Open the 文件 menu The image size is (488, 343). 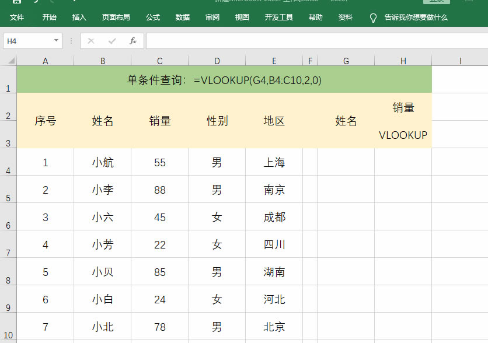click(x=17, y=17)
